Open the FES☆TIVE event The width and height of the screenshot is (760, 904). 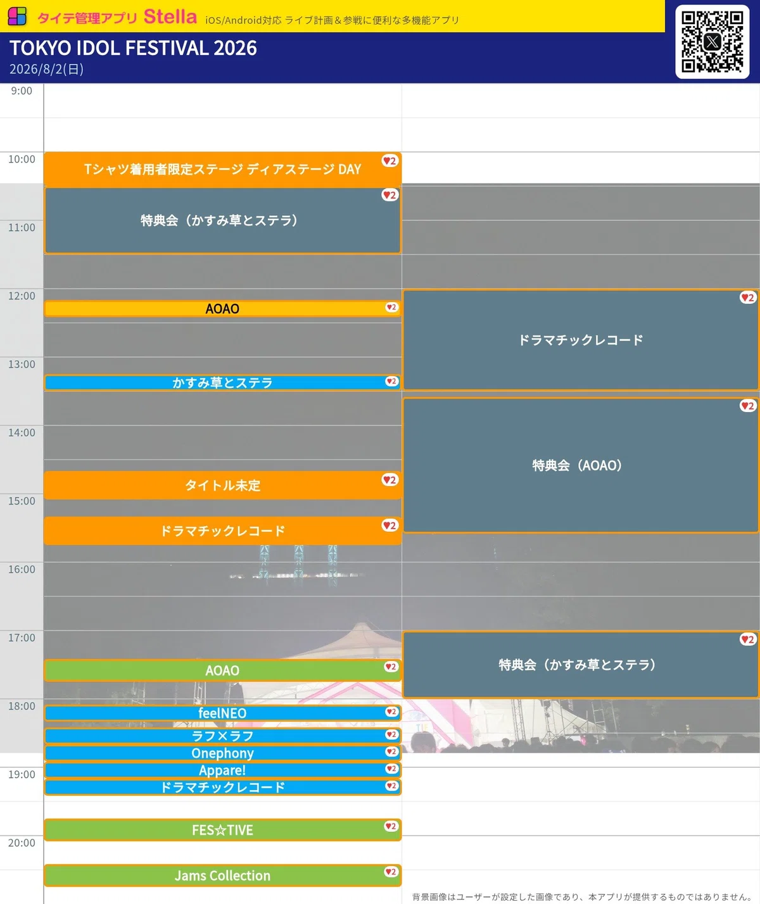pyautogui.click(x=222, y=830)
